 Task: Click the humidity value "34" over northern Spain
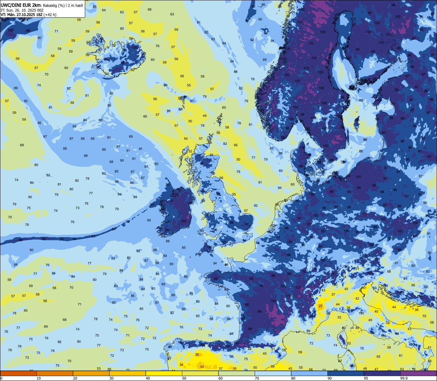[x=181, y=365]
